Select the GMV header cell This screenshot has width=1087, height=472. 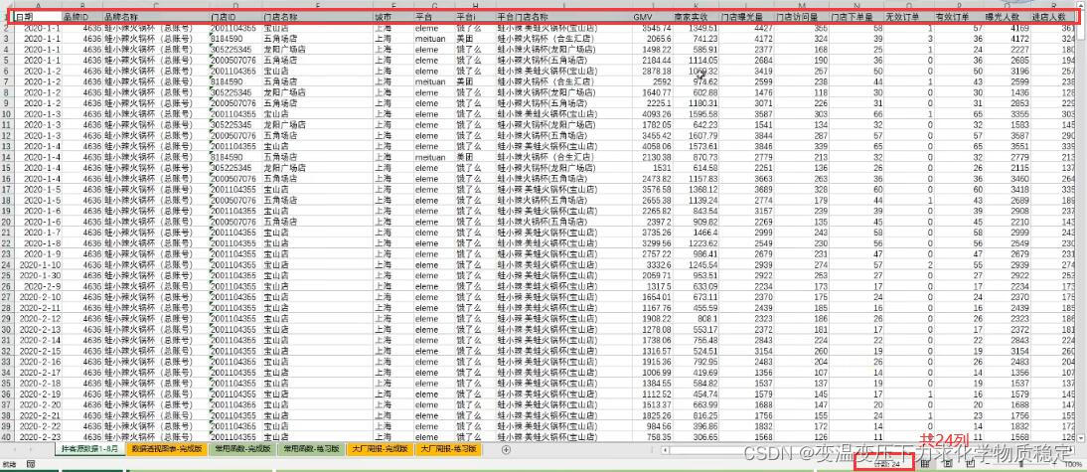click(x=652, y=15)
